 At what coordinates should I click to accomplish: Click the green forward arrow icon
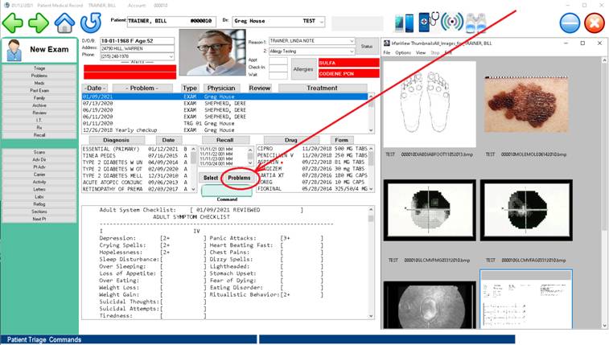39,23
